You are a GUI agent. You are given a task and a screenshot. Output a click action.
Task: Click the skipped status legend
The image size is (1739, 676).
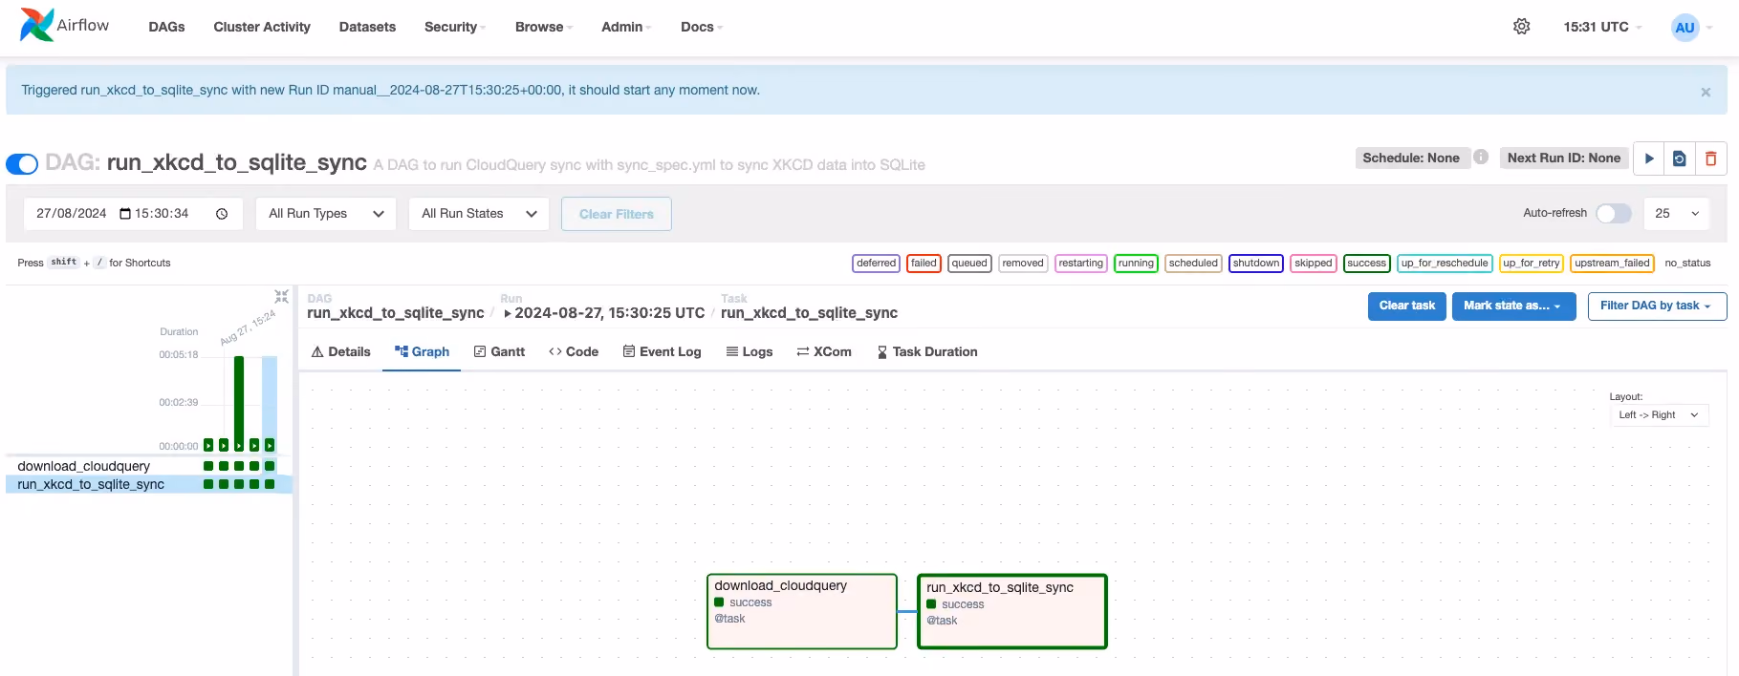(x=1314, y=264)
